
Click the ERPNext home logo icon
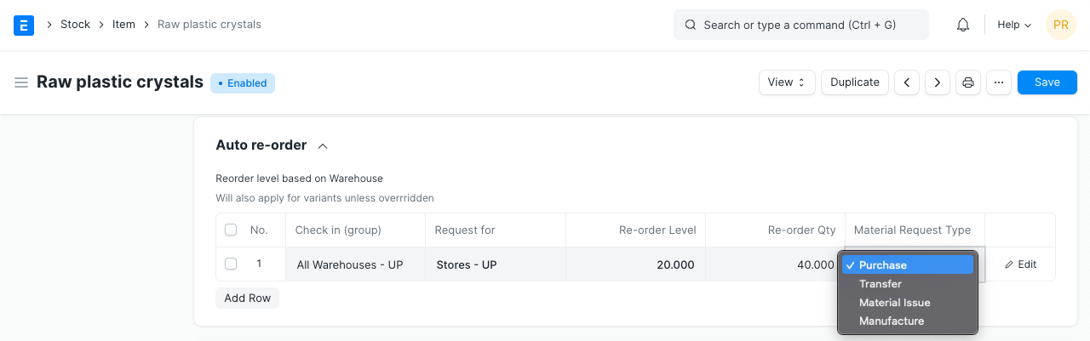click(24, 25)
